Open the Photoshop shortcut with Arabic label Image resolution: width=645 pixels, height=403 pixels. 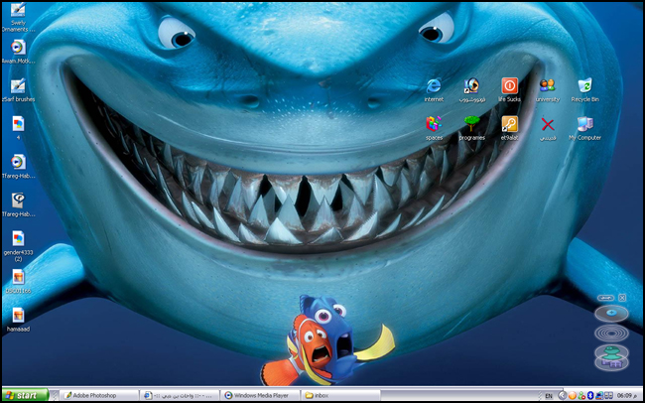(471, 90)
